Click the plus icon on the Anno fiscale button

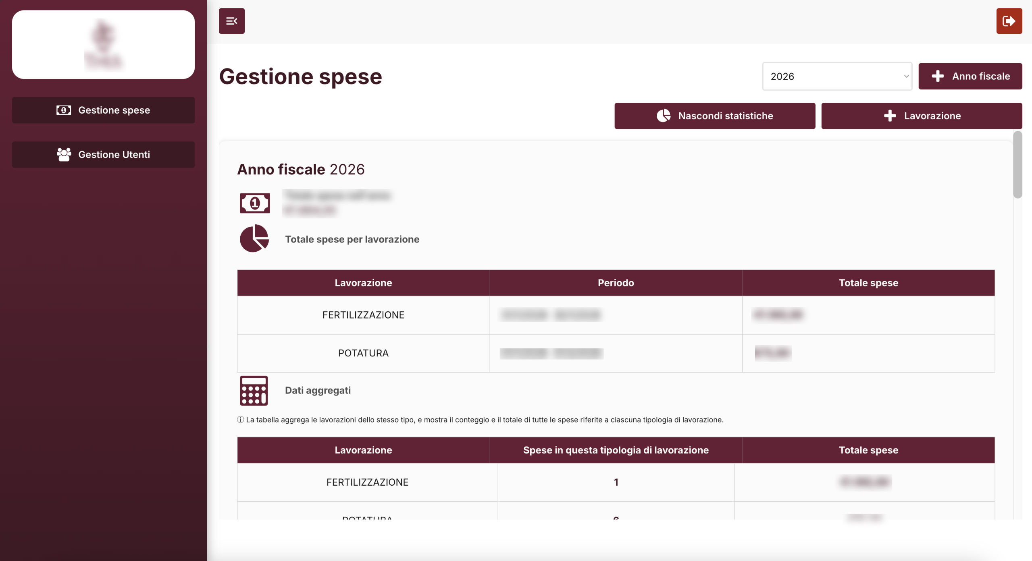point(938,76)
